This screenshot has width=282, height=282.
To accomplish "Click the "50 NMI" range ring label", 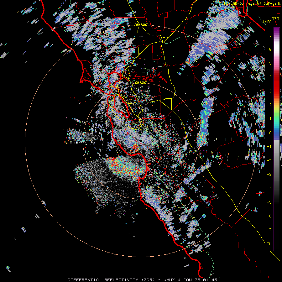I will [141, 83].
